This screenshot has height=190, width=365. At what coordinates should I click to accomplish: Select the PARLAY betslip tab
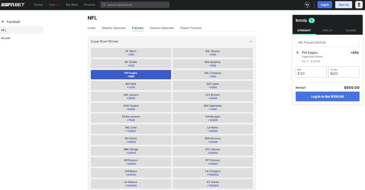point(327,31)
